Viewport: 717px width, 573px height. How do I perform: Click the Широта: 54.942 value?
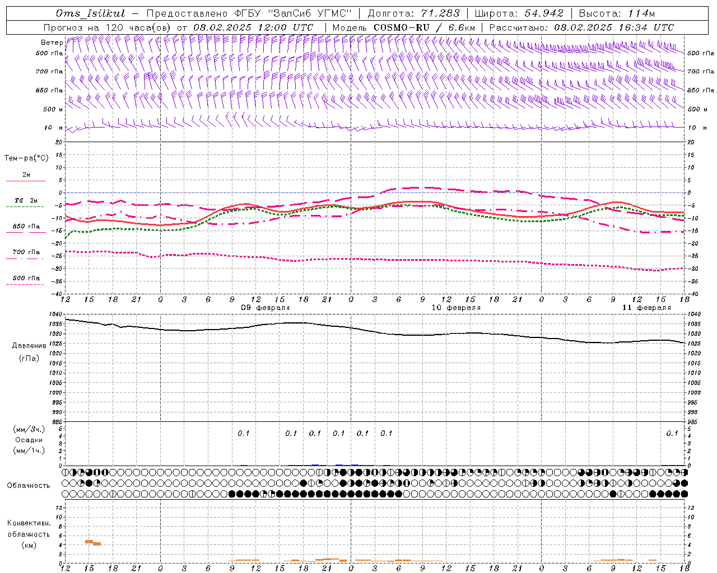(519, 13)
